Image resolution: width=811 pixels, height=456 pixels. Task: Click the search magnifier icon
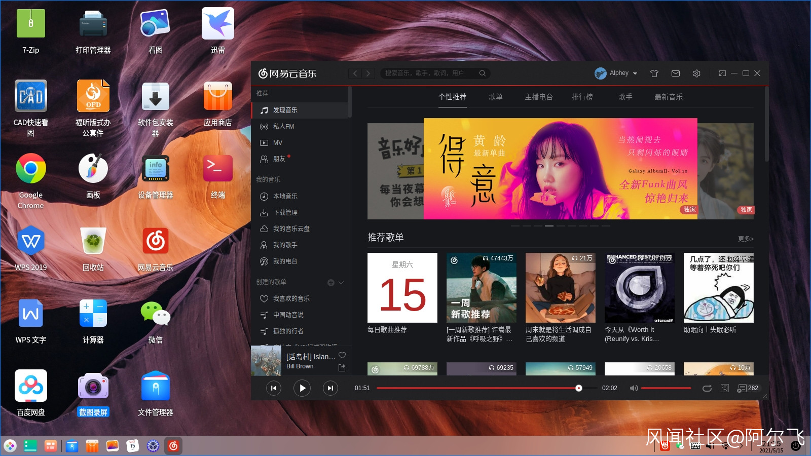(x=483, y=73)
